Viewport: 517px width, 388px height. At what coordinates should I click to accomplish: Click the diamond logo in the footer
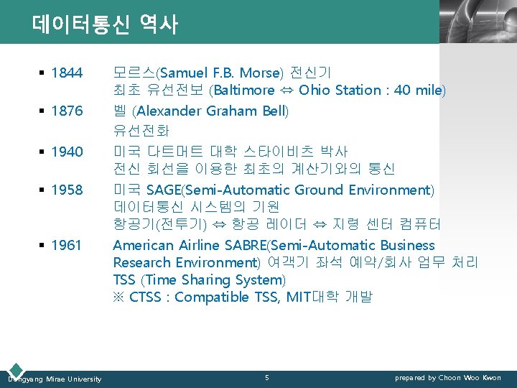tap(17, 370)
